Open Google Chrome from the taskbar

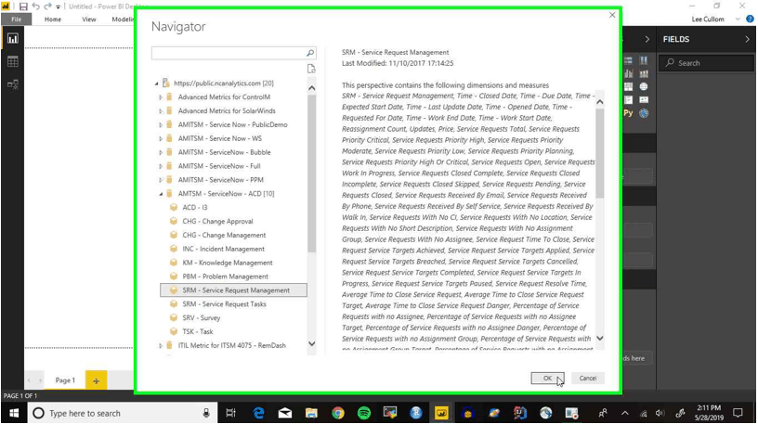pos(337,413)
